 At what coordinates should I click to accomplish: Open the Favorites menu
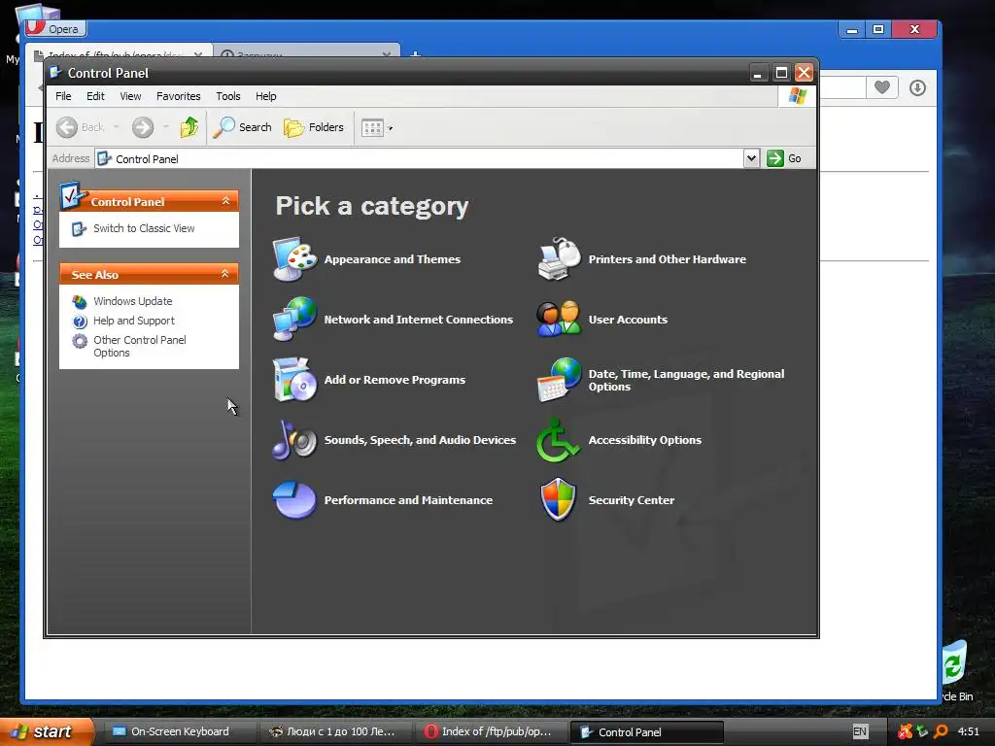coord(179,96)
